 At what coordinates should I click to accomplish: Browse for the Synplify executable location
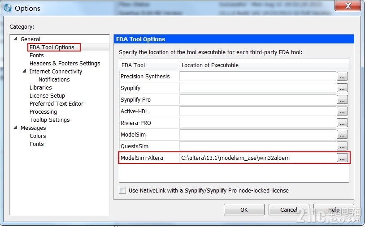pyautogui.click(x=342, y=88)
